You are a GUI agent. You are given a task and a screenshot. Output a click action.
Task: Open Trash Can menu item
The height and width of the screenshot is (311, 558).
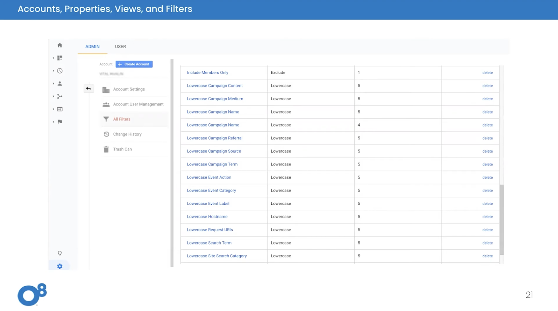tap(122, 149)
